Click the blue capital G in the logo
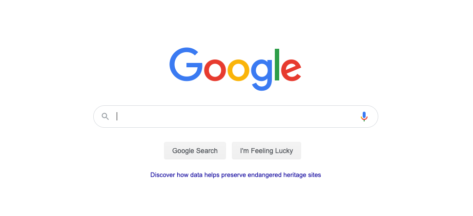The width and height of the screenshot is (473, 216). point(186,64)
